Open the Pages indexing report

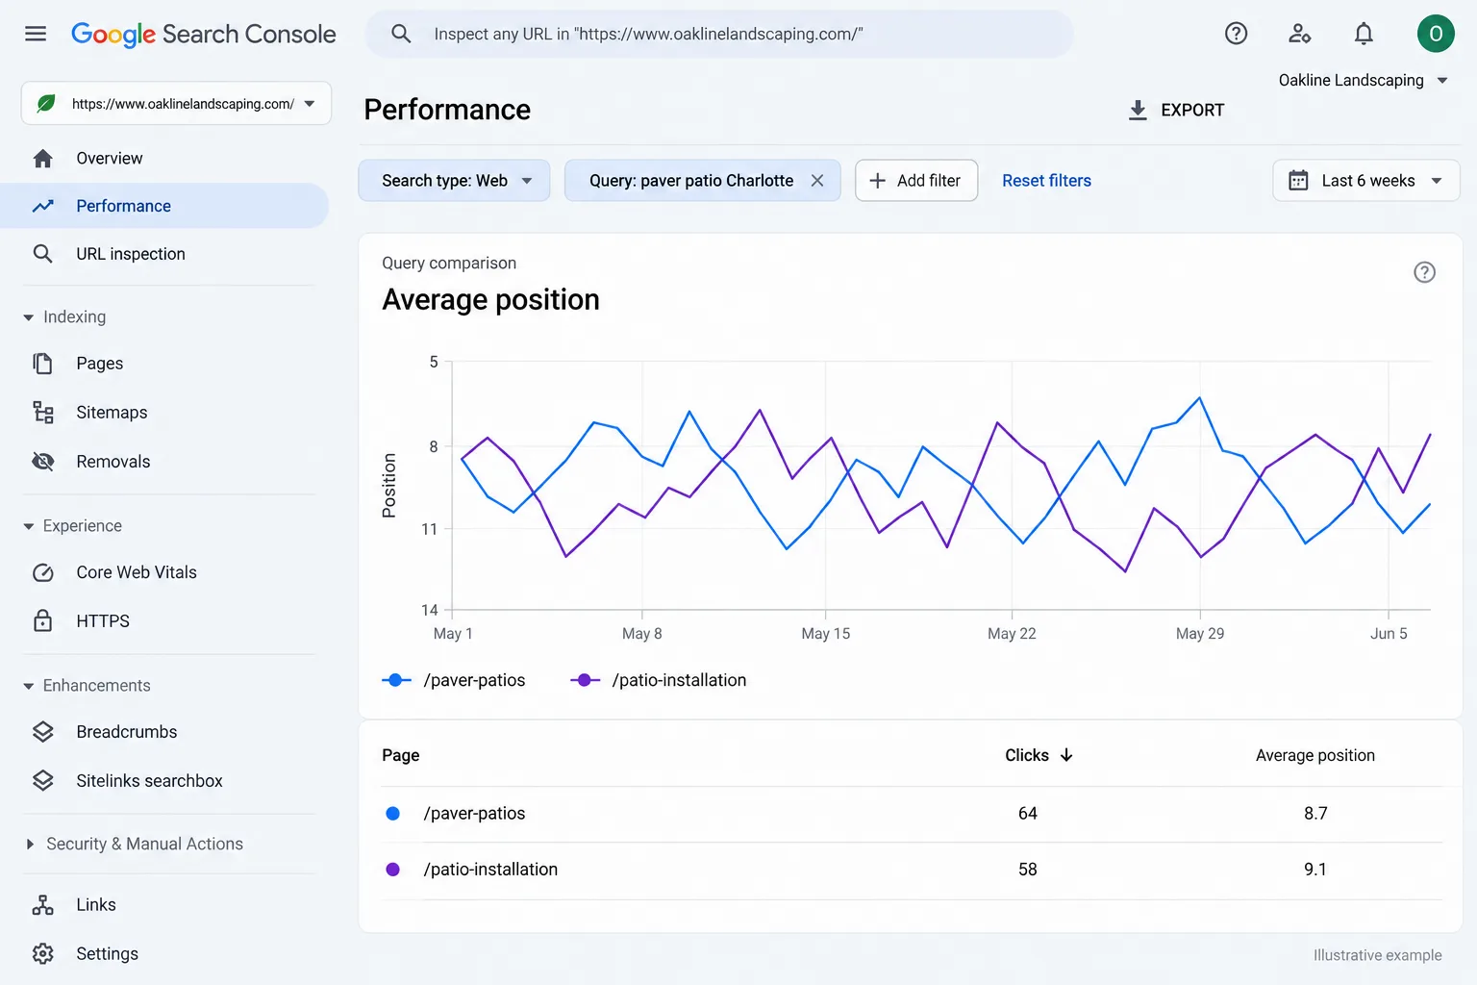coord(164,364)
